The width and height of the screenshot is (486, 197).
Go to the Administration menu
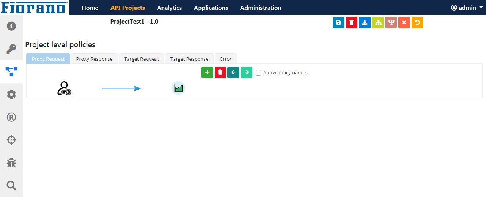coord(260,8)
